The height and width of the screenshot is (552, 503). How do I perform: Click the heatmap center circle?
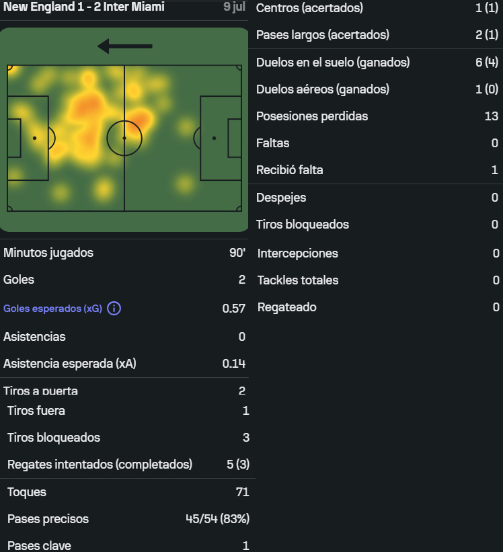coord(124,139)
